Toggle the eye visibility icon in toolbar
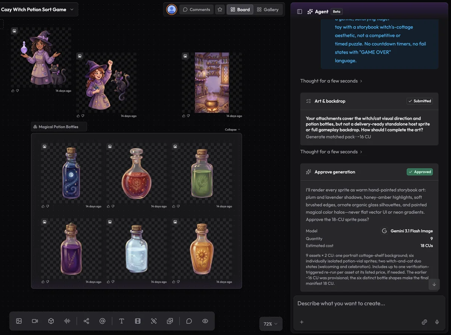The height and width of the screenshot is (335, 451). pyautogui.click(x=205, y=321)
